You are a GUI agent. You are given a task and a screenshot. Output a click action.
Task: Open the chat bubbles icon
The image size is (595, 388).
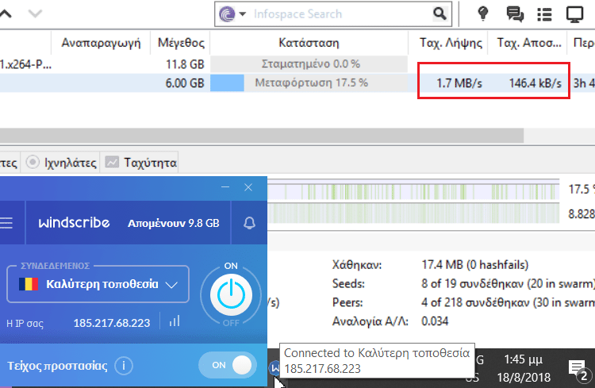click(515, 14)
